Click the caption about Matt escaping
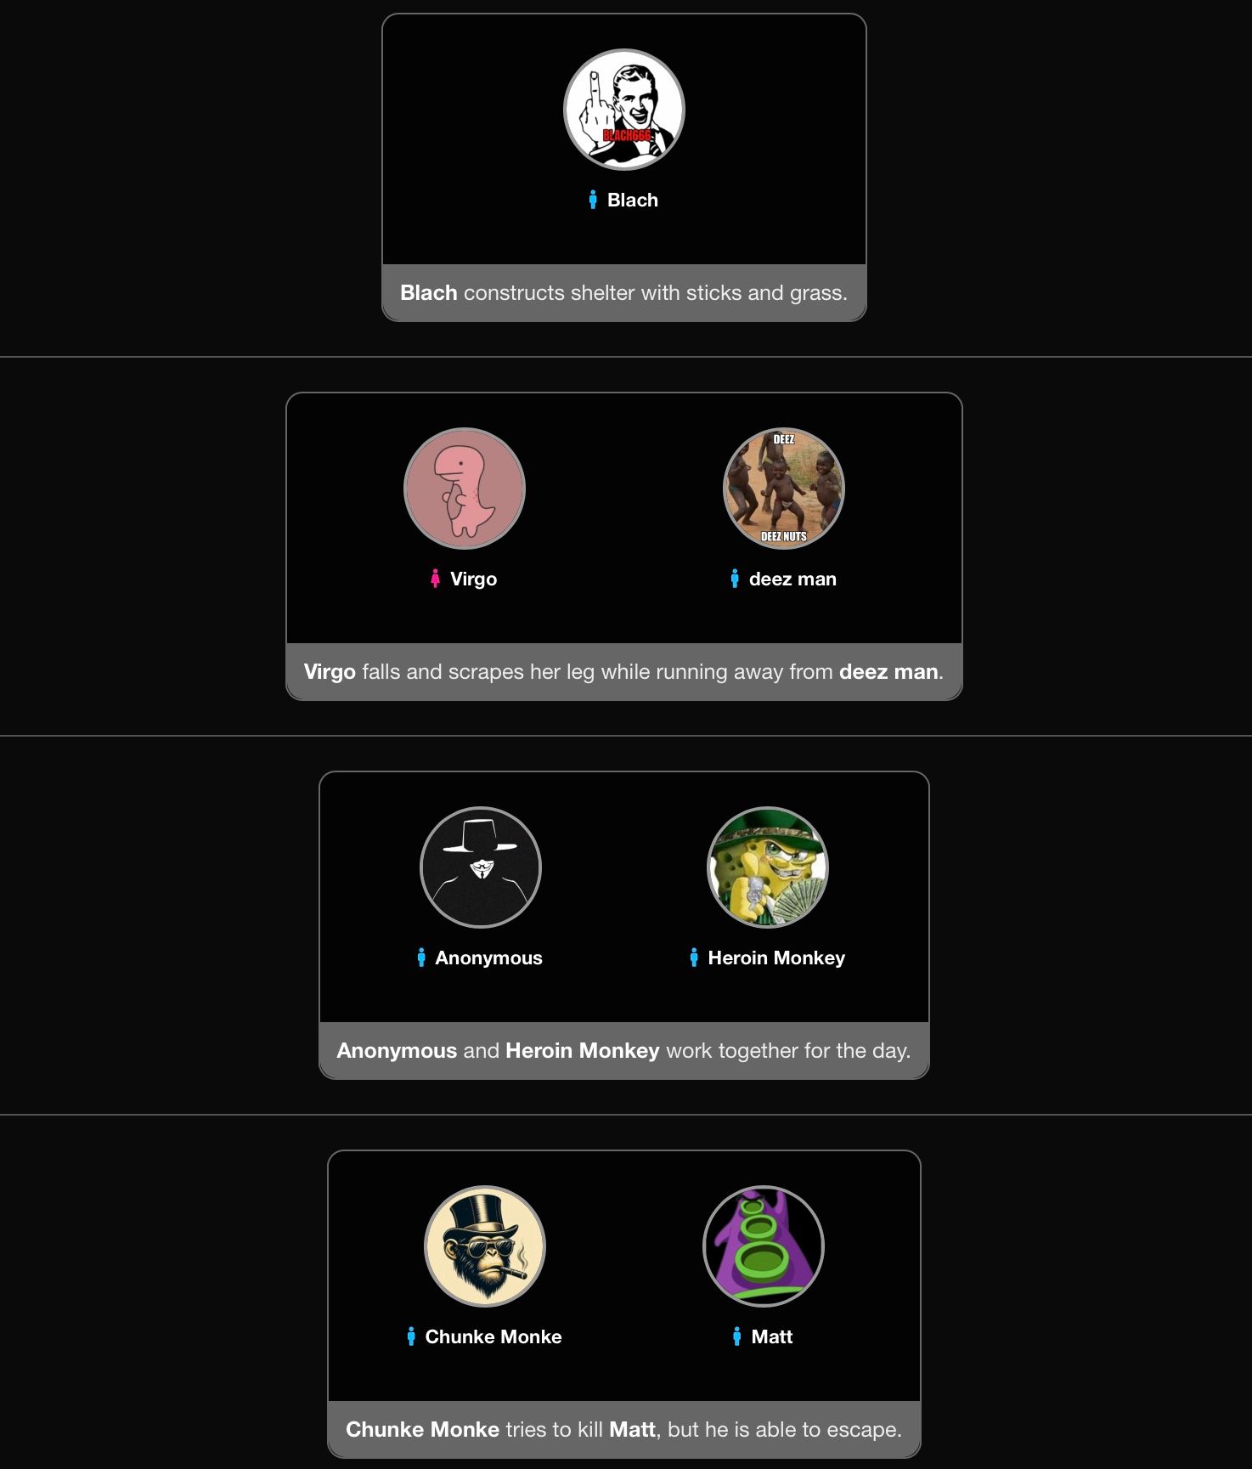Image resolution: width=1252 pixels, height=1469 pixels. pos(624,1430)
